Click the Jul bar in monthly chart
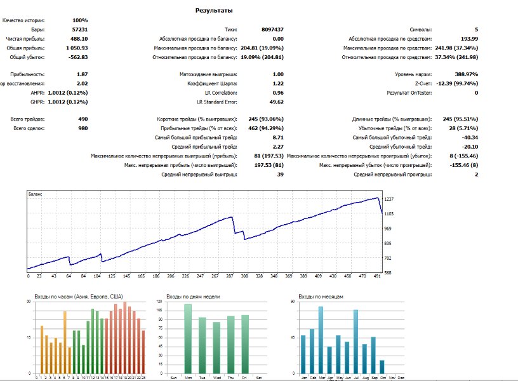 355,342
